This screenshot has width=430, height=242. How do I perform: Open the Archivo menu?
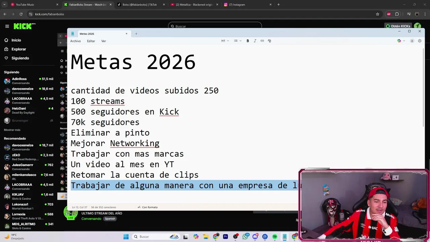[x=75, y=41]
